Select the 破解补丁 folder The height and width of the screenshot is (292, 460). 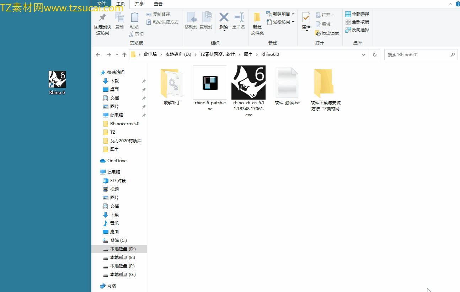click(172, 87)
